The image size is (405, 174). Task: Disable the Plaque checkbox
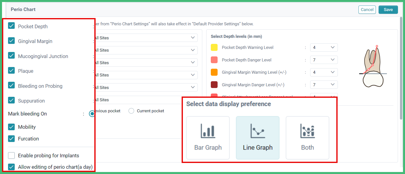[11, 70]
